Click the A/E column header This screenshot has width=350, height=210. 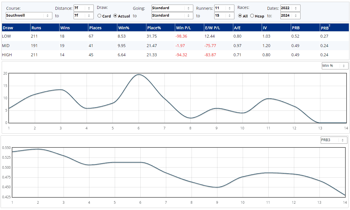point(238,28)
